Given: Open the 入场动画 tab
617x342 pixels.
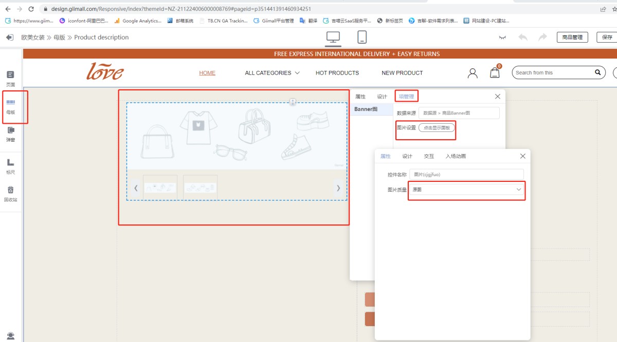Looking at the screenshot, I should coord(456,156).
